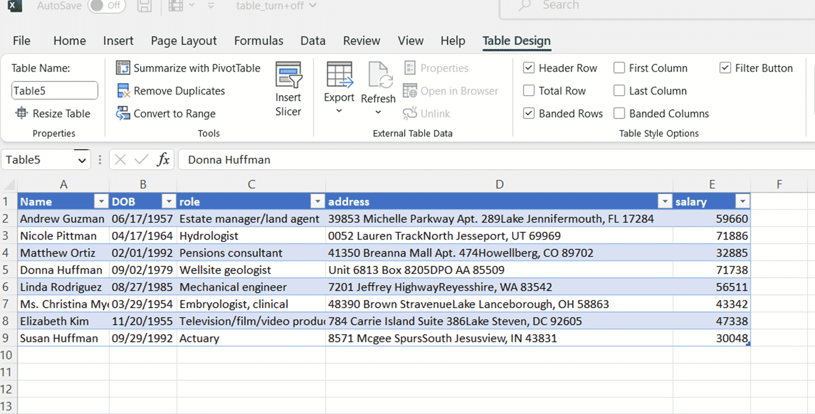
Task: Select column D by its header
Action: pos(499,185)
